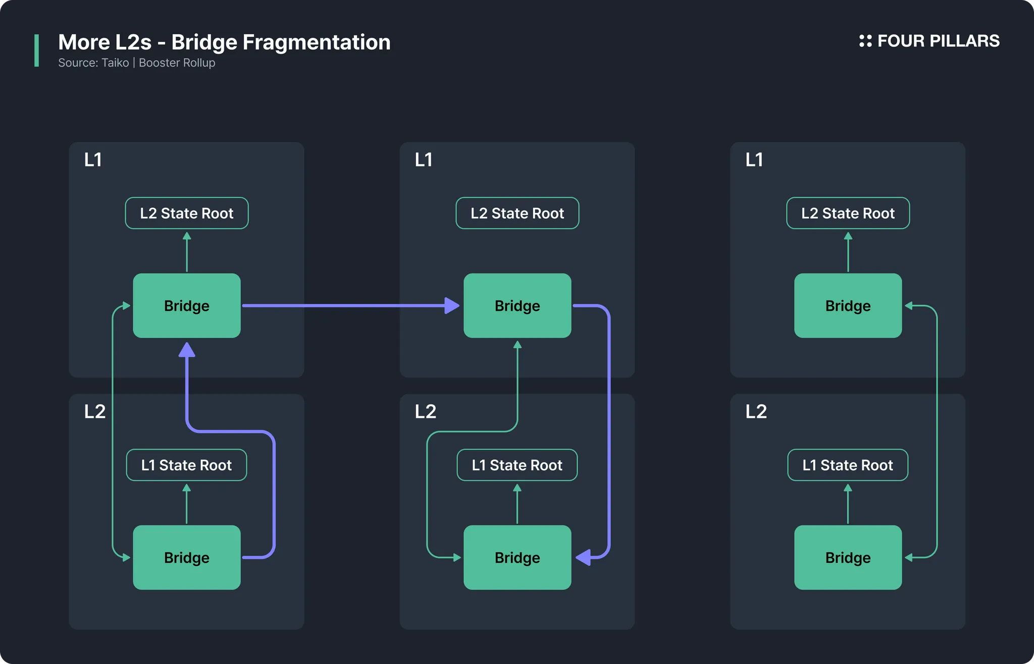Image resolution: width=1034 pixels, height=664 pixels.
Task: Click the Bridge block in the right L2 panel
Action: (848, 558)
